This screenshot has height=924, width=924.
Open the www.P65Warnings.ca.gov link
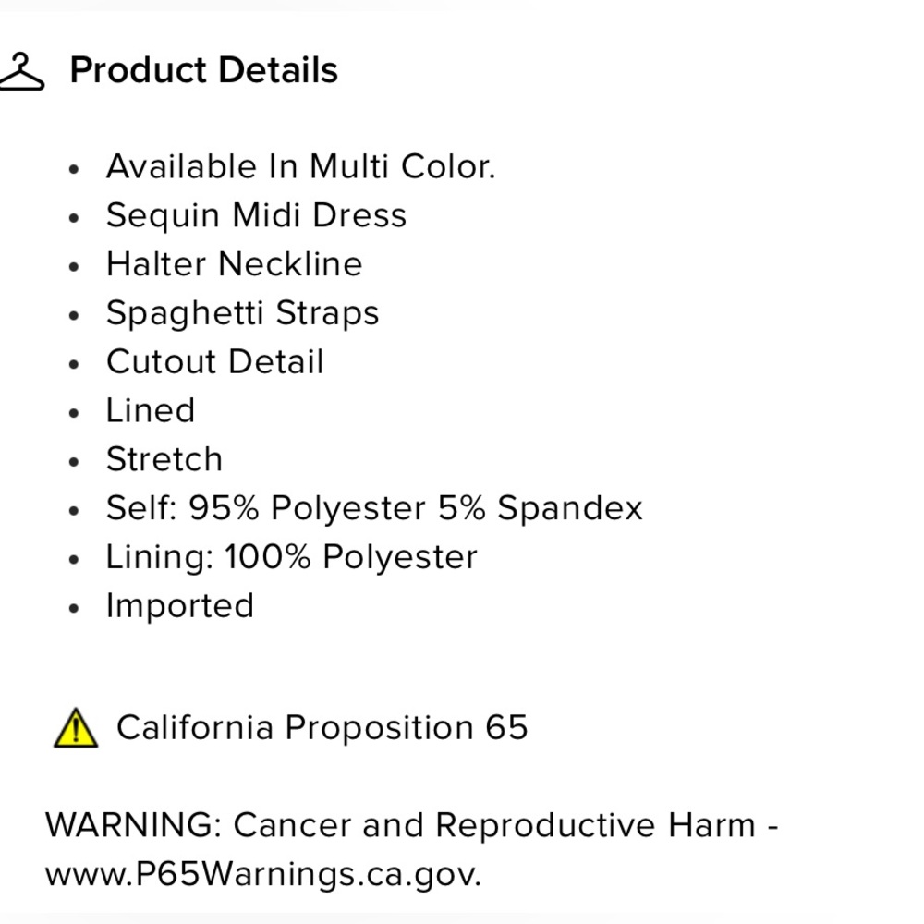click(262, 874)
